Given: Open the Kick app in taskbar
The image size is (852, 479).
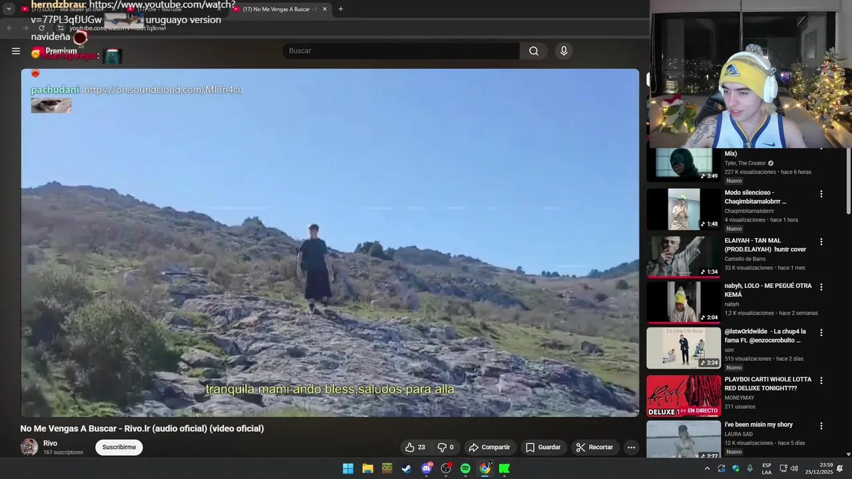Looking at the screenshot, I should pos(505,468).
